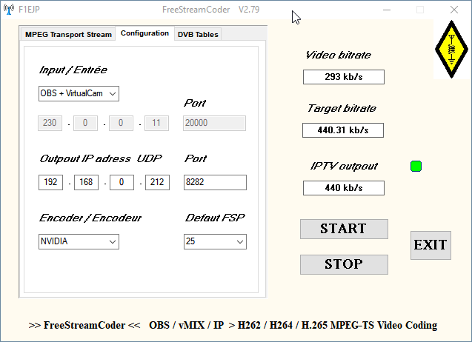Image resolution: width=472 pixels, height=342 pixels.
Task: Minimize the FreeStreamCoder window
Action: click(387, 10)
